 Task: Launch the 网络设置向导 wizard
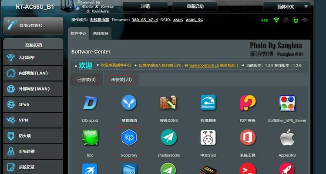(x=33, y=26)
